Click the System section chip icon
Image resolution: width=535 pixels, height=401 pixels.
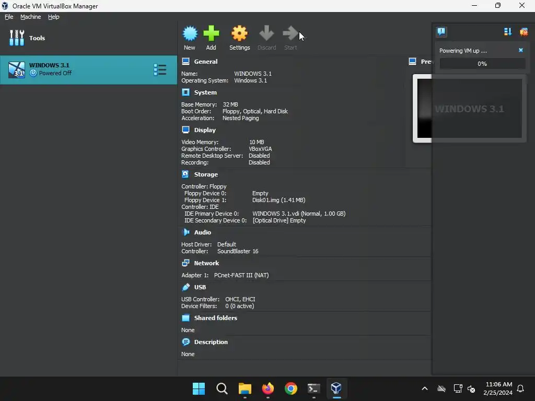[185, 92]
